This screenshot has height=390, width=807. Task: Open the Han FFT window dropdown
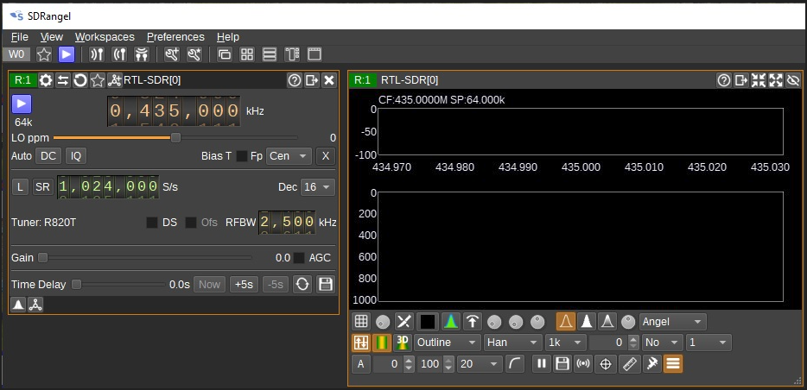coord(513,343)
